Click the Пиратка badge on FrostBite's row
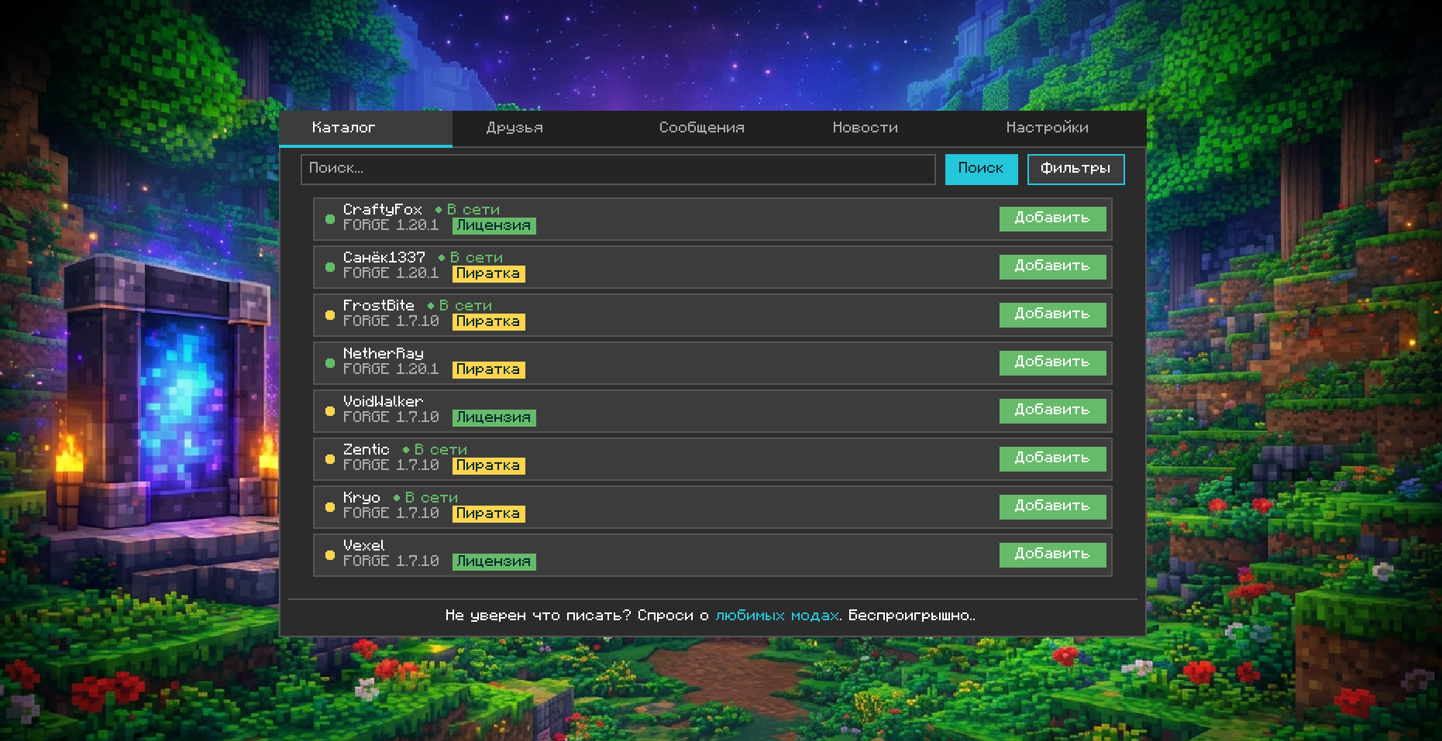 (x=489, y=321)
